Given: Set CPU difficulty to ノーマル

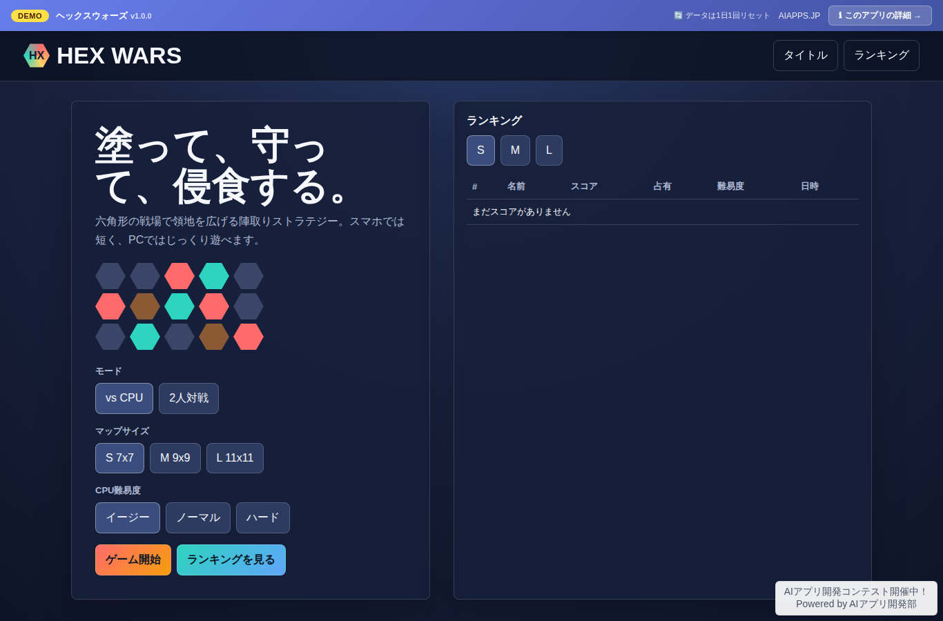Looking at the screenshot, I should click(x=198, y=517).
